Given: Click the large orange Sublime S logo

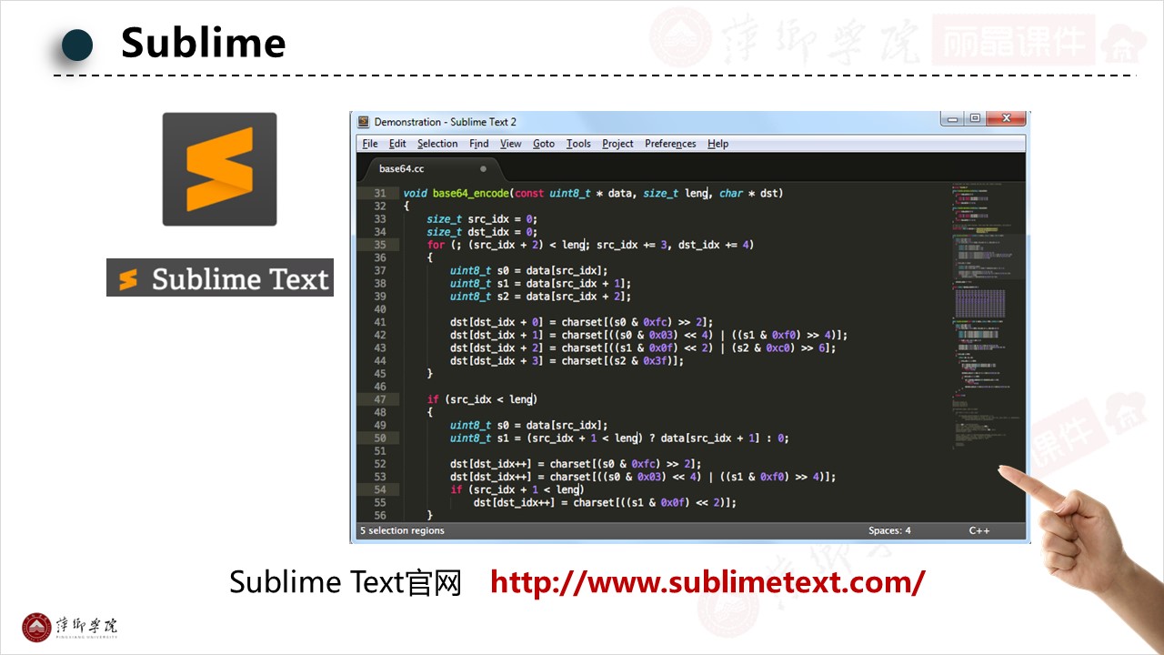Looking at the screenshot, I should (x=219, y=169).
